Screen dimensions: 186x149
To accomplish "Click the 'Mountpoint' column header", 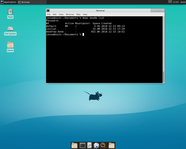I will click(82, 23).
